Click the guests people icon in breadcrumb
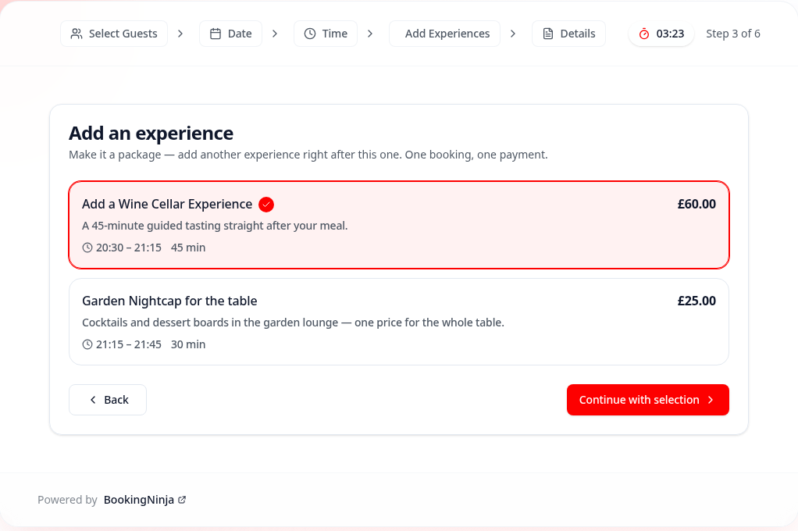The height and width of the screenshot is (531, 798). (77, 34)
